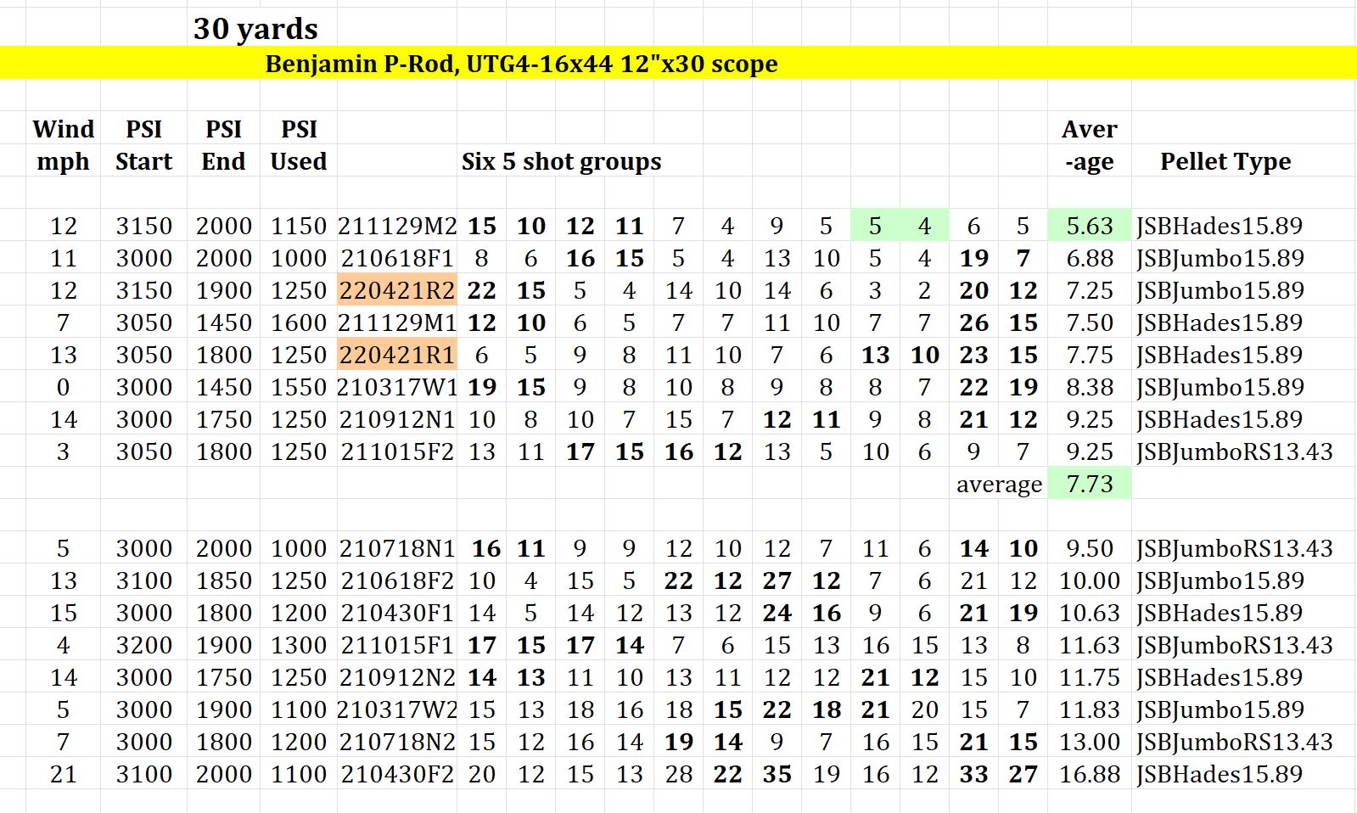This screenshot has width=1357, height=813.
Task: Select the '30 yards' title cell
Action: click(x=255, y=29)
